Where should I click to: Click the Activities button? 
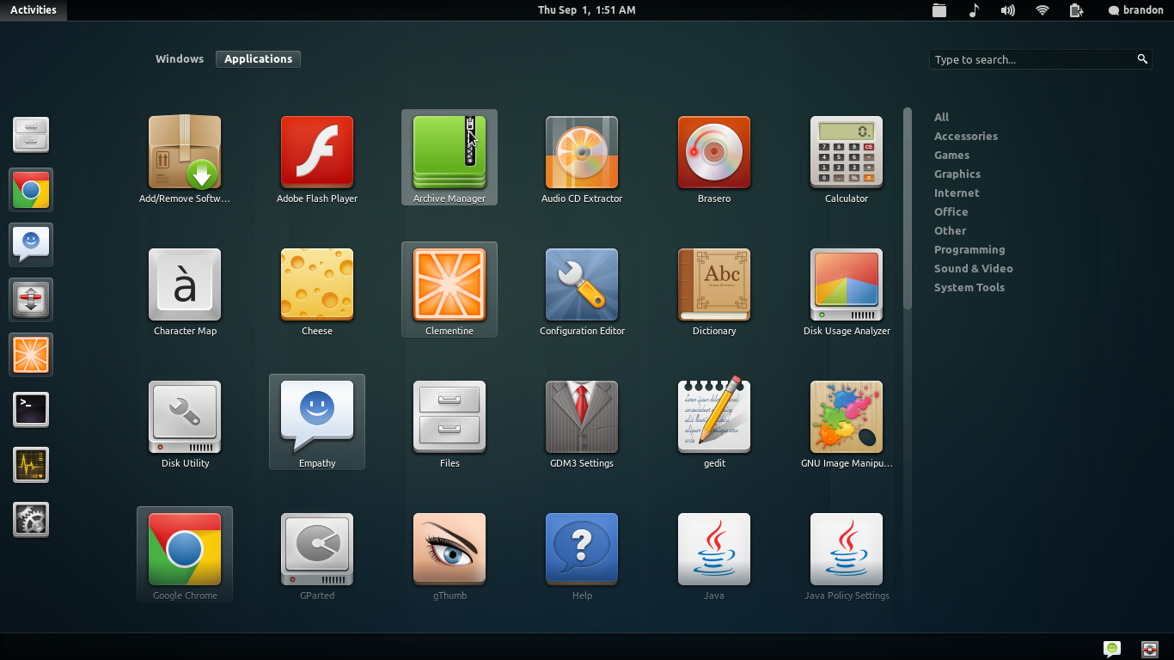[x=34, y=10]
